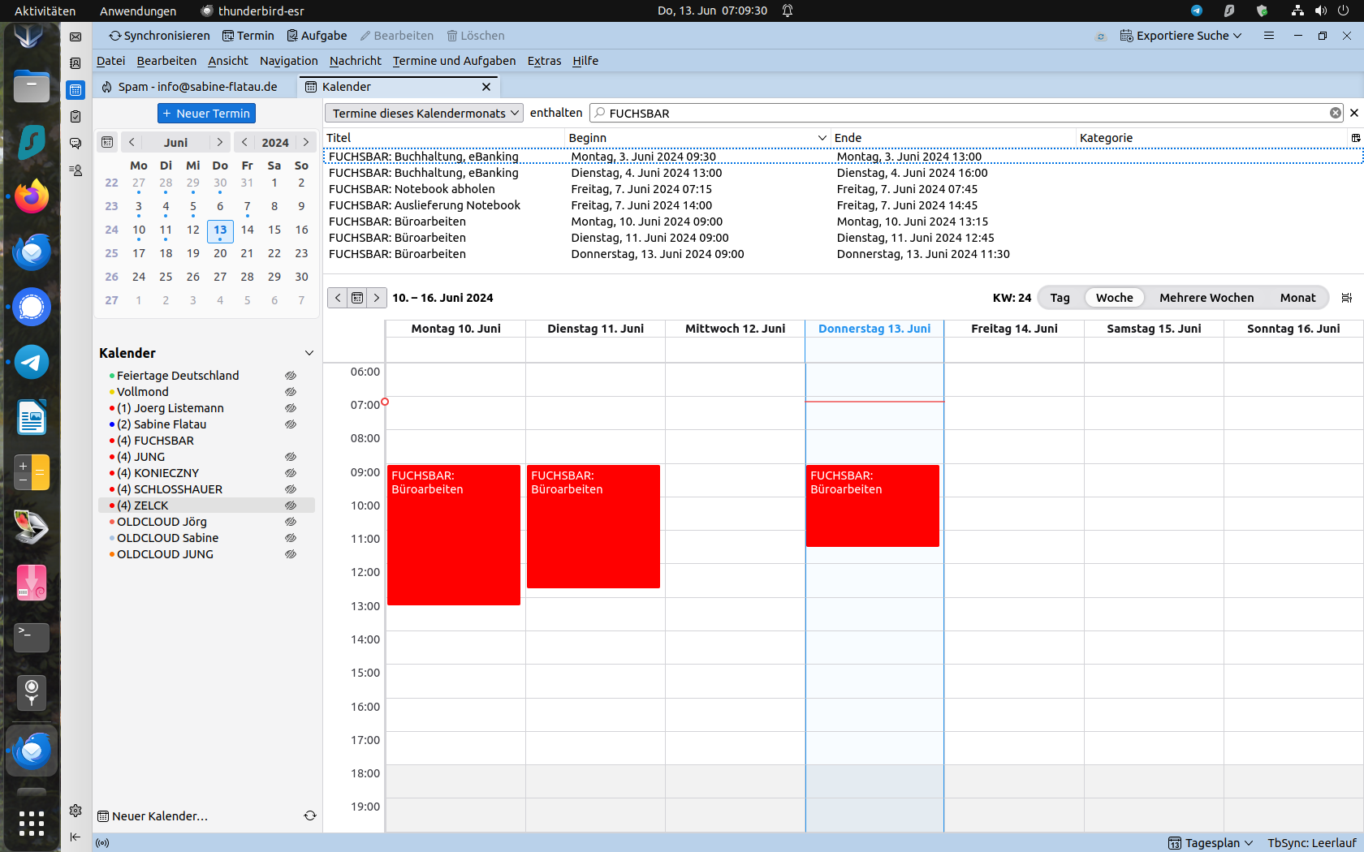Open the Mail space in the sidebar
The height and width of the screenshot is (852, 1364).
click(x=76, y=37)
